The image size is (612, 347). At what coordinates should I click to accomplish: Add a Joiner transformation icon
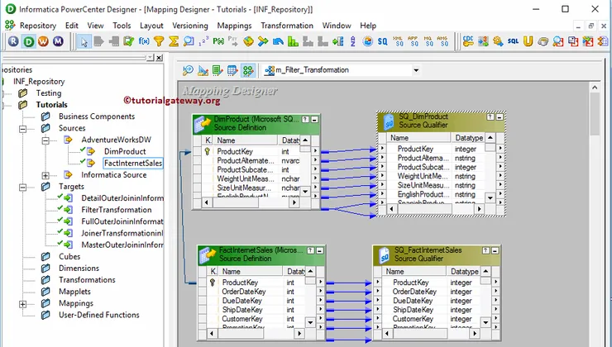pyautogui.click(x=263, y=41)
